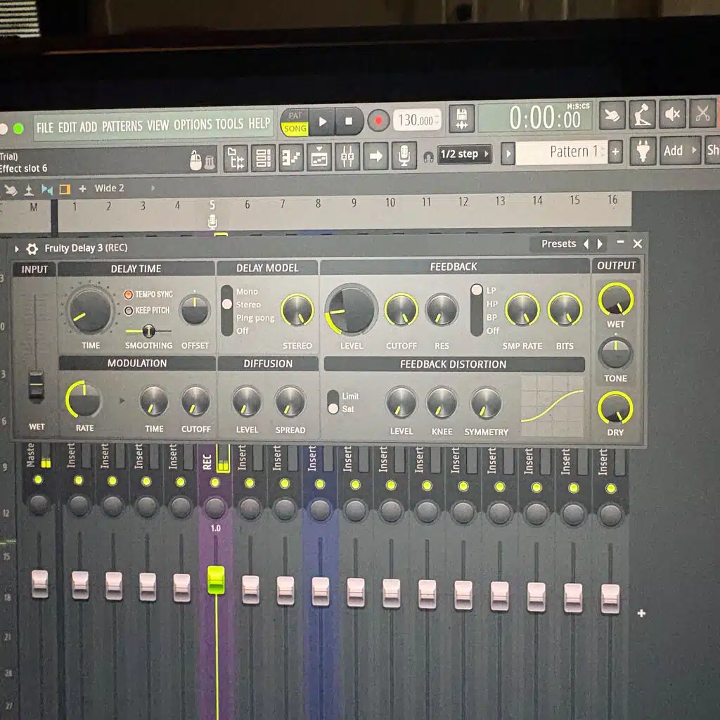This screenshot has height=720, width=720.
Task: Open the 1/2 step snap dropdown
Action: point(464,154)
